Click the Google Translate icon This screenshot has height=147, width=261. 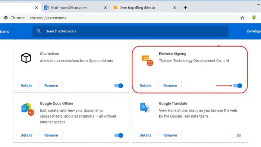[145, 107]
